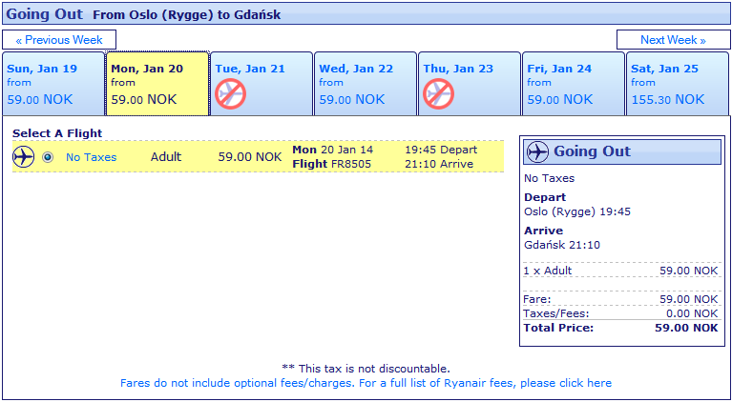
Task: Click the Going Out page heading
Action: point(44,13)
